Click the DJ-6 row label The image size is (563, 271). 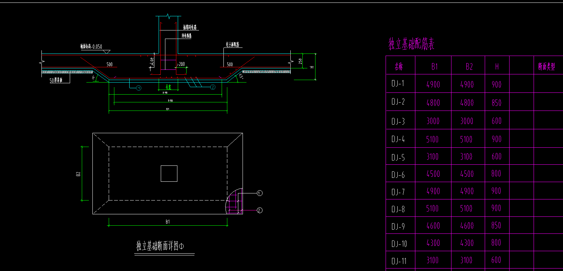[398, 175]
